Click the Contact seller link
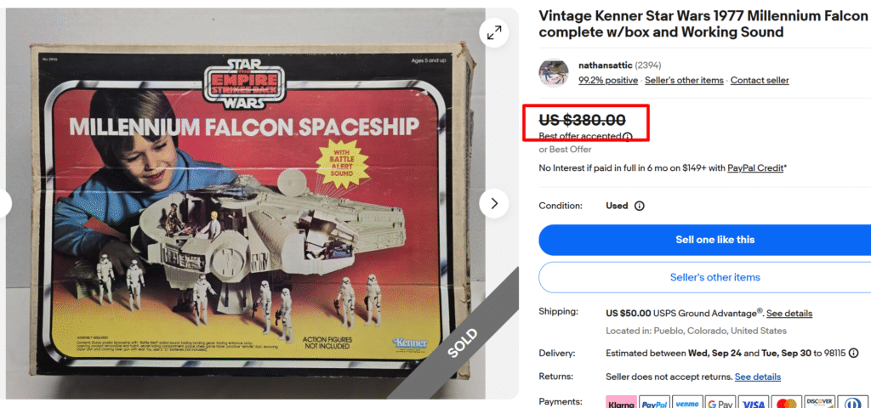Image resolution: width=871 pixels, height=408 pixels. coord(760,80)
